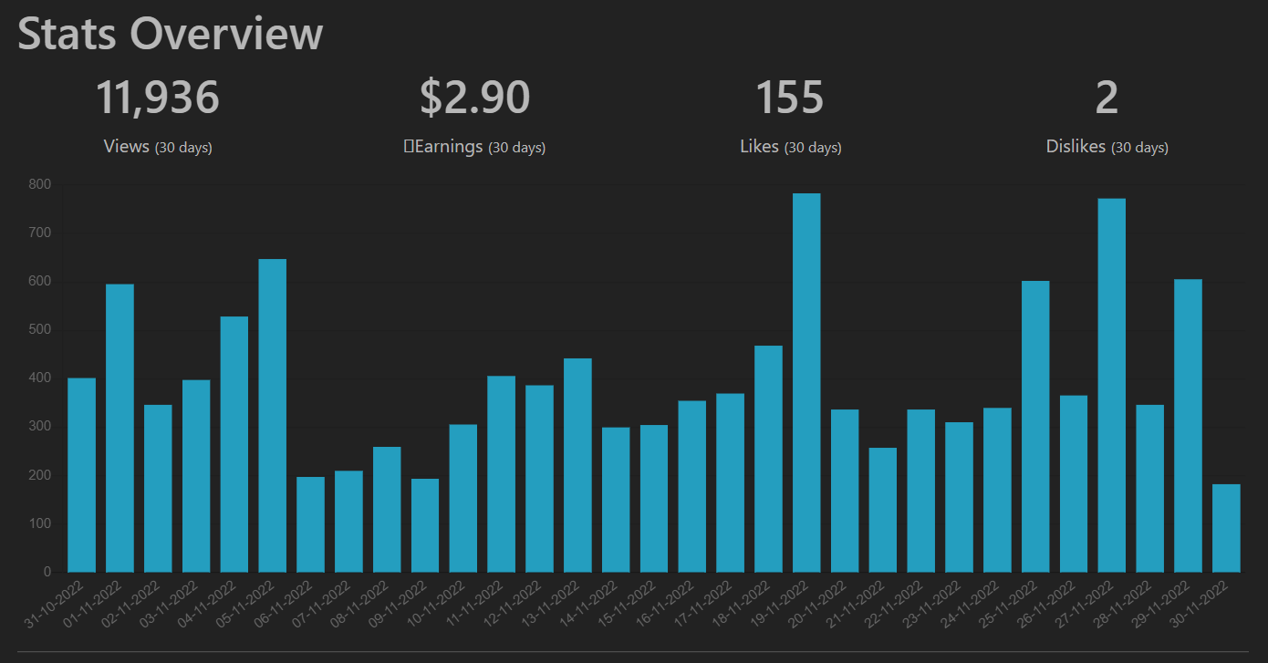Select the 15-11-2022 views bar
Image resolution: width=1268 pixels, height=663 pixels.
pos(654,499)
